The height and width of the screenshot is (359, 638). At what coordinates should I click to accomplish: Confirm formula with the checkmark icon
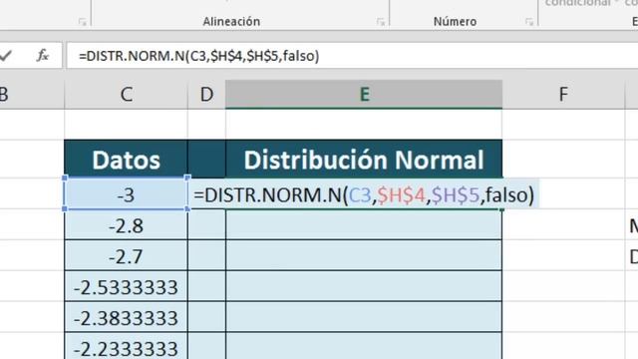click(6, 55)
